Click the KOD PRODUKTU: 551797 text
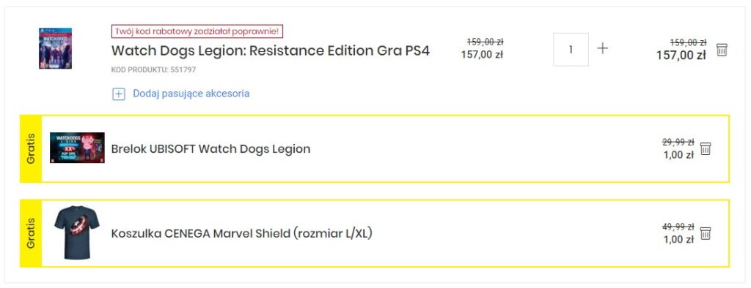The width and height of the screenshot is (751, 288). (153, 69)
